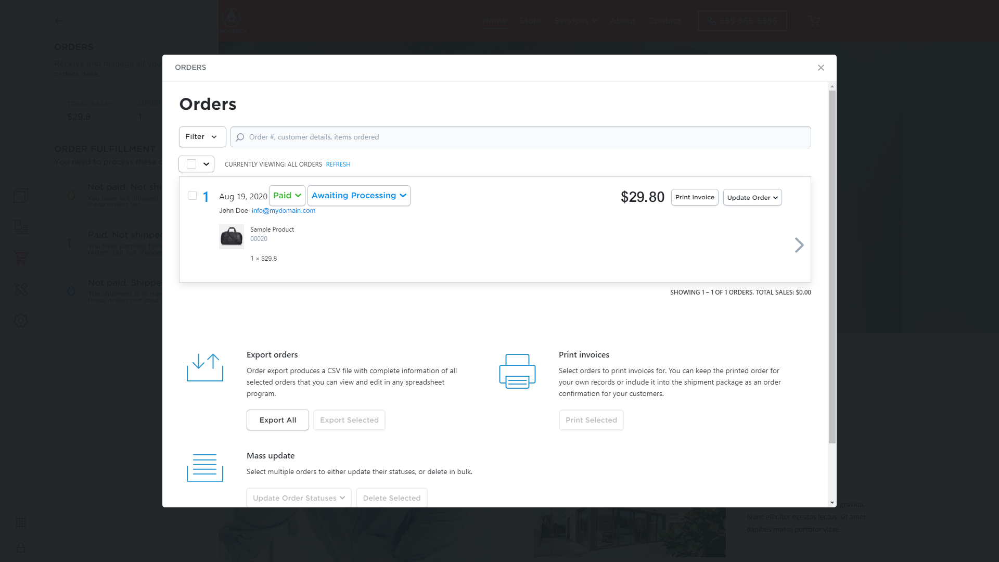The height and width of the screenshot is (562, 999).
Task: Click the product SKU 00020 link
Action: 259,239
